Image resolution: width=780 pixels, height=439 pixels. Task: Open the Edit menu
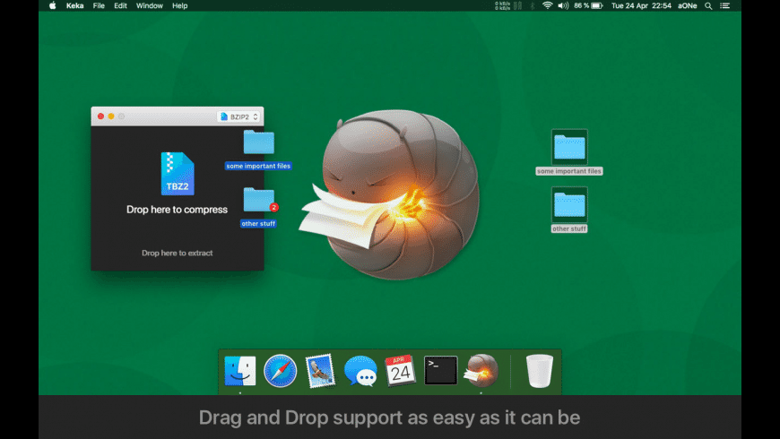click(120, 5)
